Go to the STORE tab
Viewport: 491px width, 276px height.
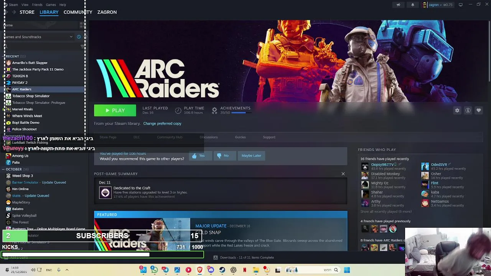(27, 12)
